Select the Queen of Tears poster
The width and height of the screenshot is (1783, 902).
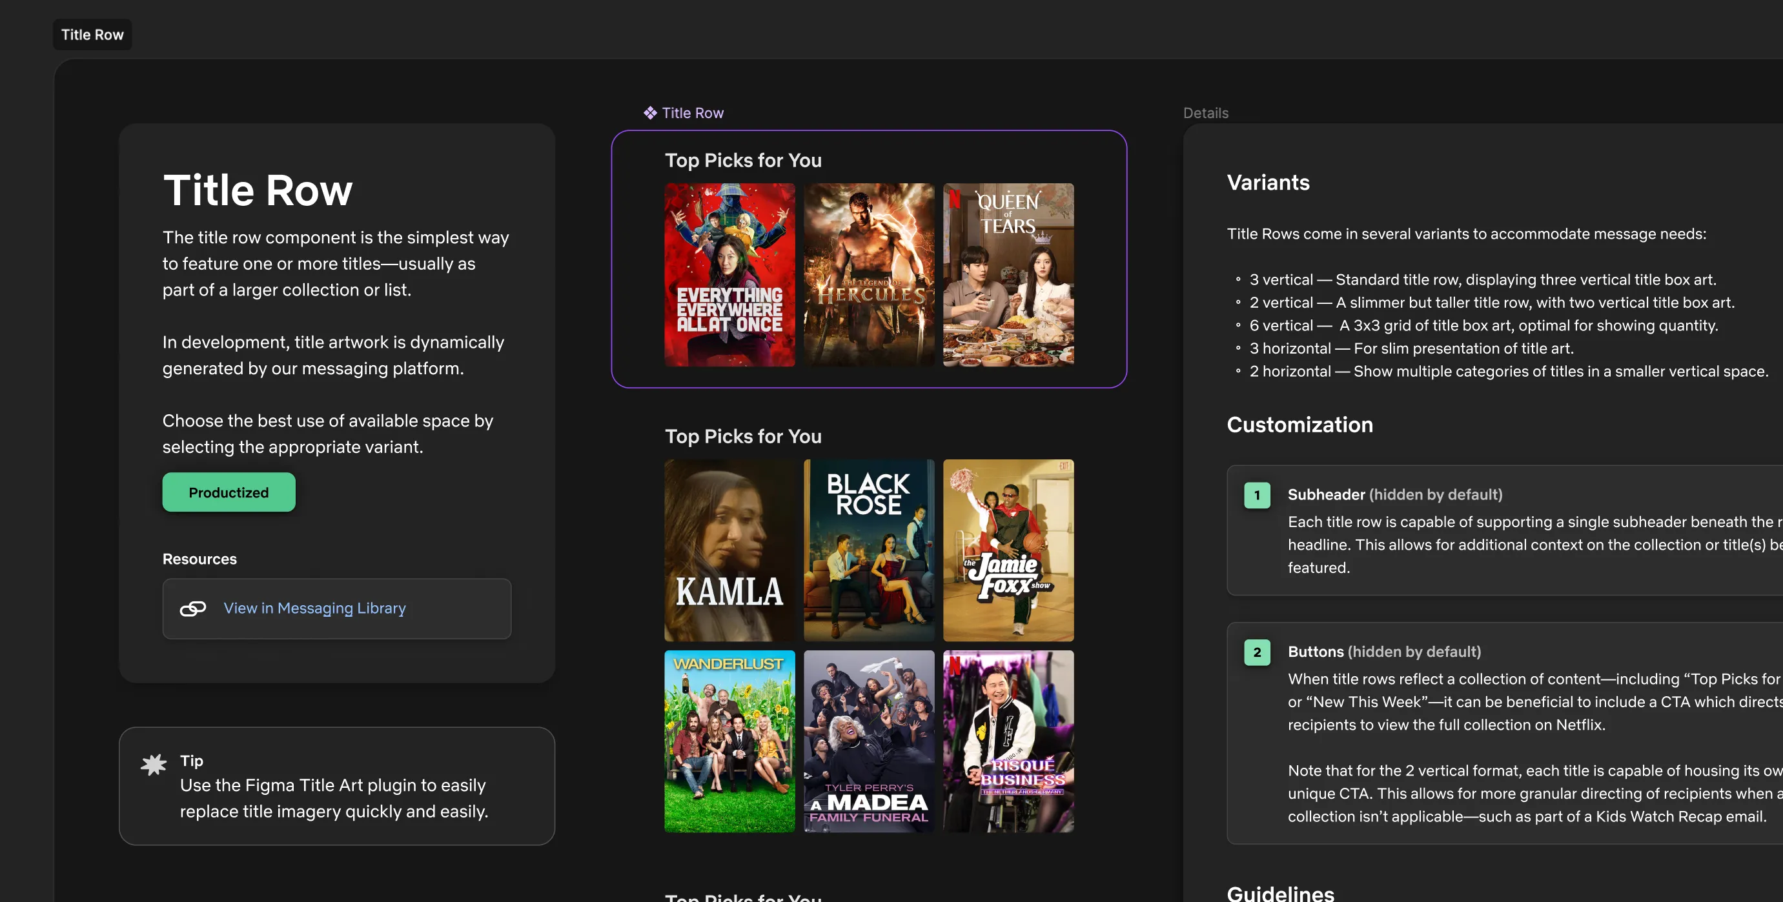[x=1008, y=275]
